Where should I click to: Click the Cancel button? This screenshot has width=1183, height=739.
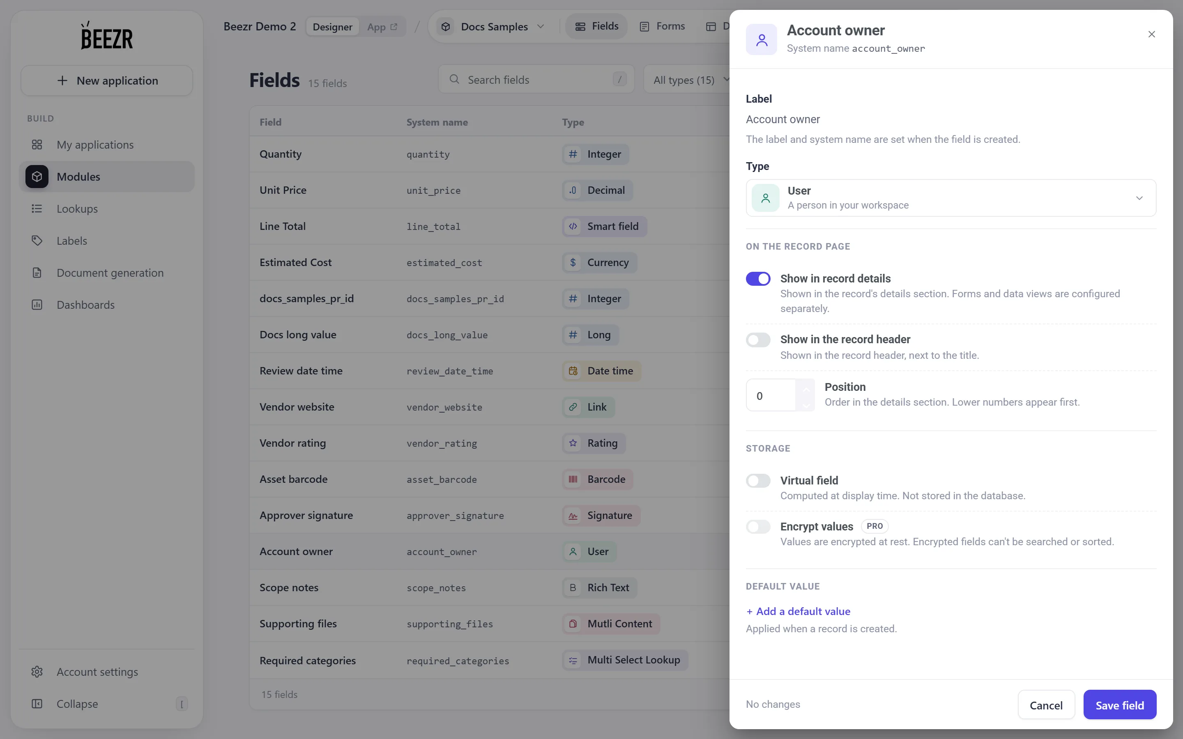point(1046,705)
